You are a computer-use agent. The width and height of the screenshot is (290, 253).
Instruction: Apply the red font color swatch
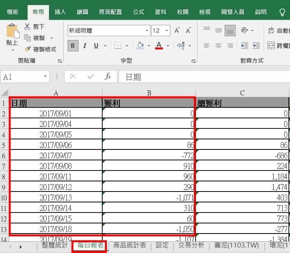click(x=159, y=46)
